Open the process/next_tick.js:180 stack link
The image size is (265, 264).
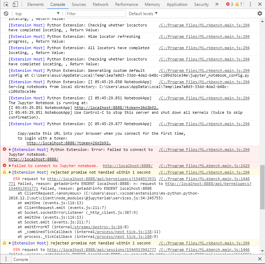123,236
